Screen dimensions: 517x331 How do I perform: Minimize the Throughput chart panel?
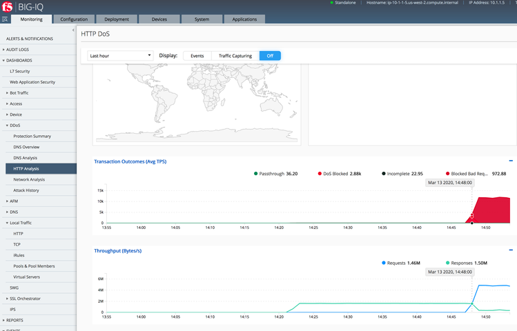(x=510, y=250)
